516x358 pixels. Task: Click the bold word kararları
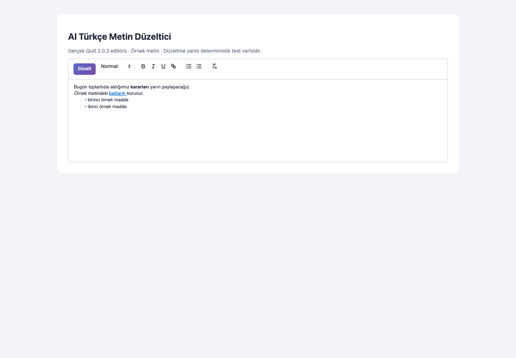point(140,87)
